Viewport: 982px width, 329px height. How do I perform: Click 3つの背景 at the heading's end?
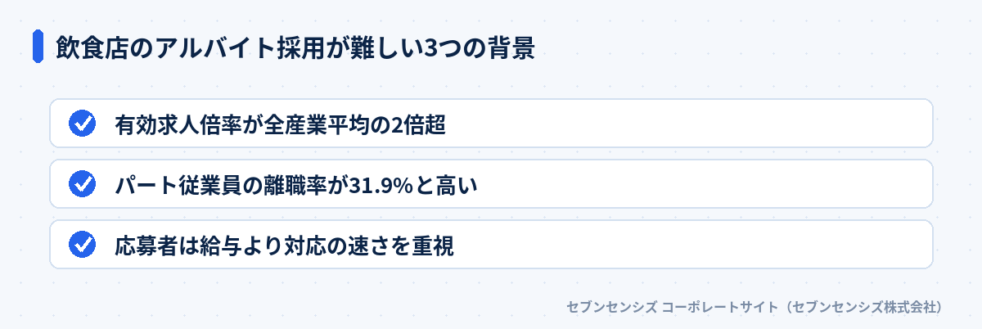480,48
